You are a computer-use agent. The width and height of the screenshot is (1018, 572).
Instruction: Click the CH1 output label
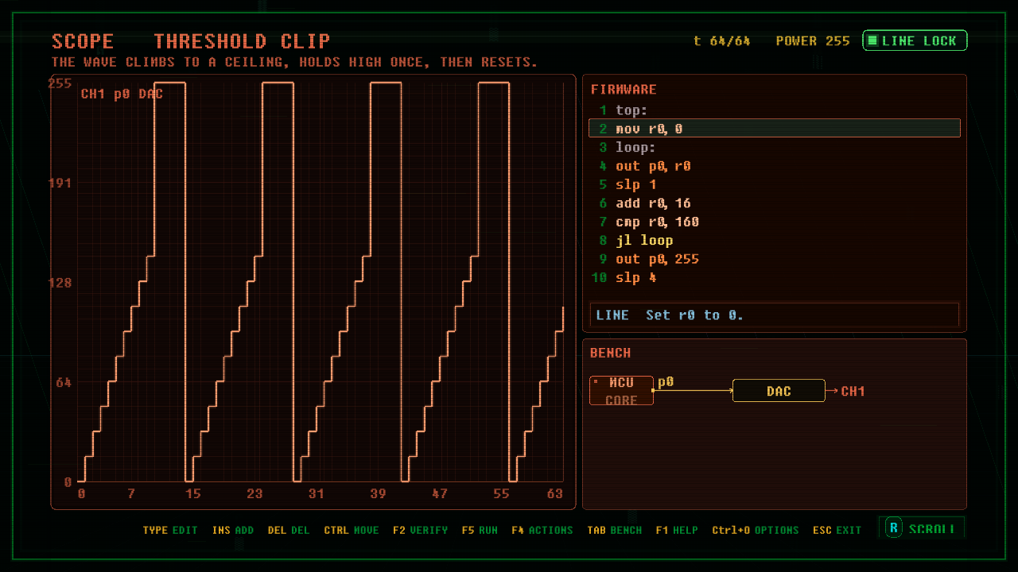[853, 391]
